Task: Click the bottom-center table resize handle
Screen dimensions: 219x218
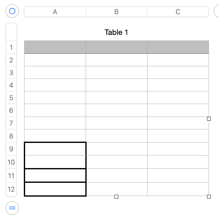Action: 116,197
